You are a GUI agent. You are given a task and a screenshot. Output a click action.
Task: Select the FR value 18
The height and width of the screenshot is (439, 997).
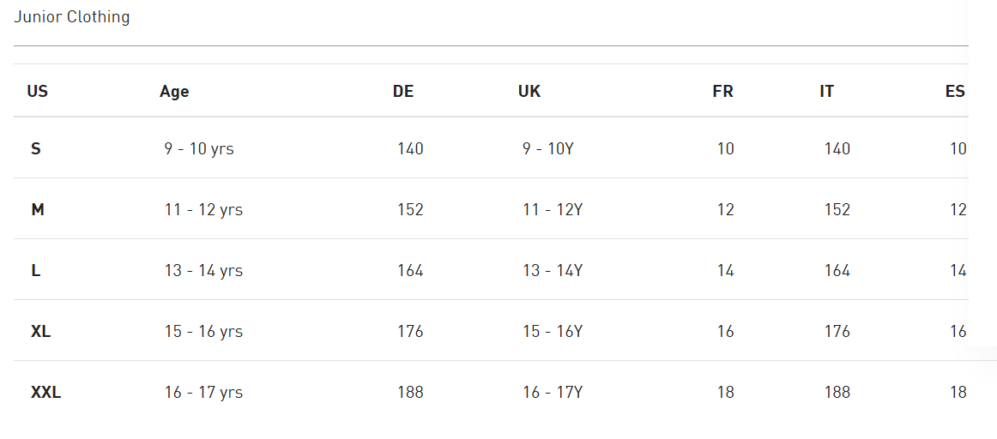pos(726,393)
